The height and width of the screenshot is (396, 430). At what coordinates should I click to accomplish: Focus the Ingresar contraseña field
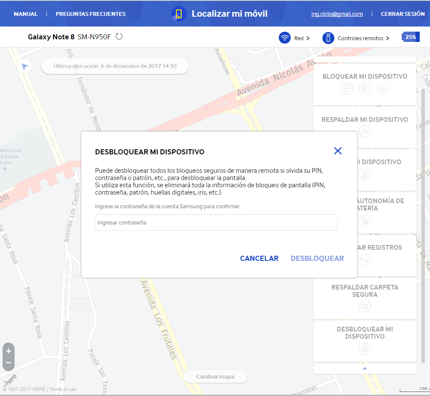point(216,222)
